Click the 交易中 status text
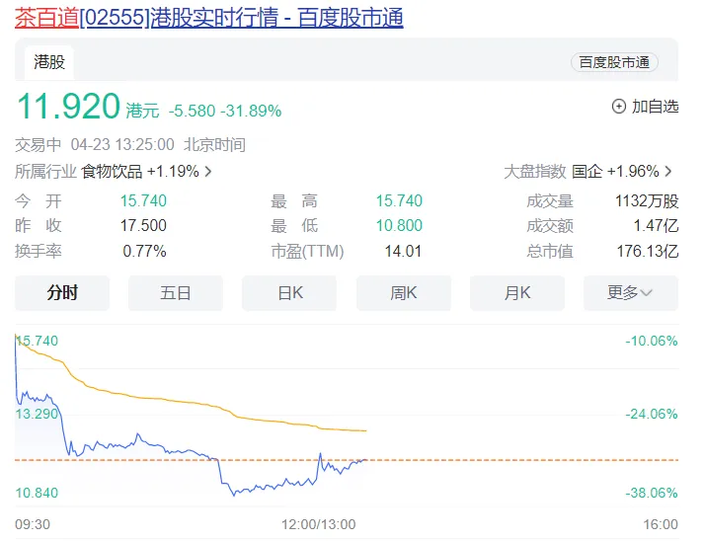 click(39, 145)
